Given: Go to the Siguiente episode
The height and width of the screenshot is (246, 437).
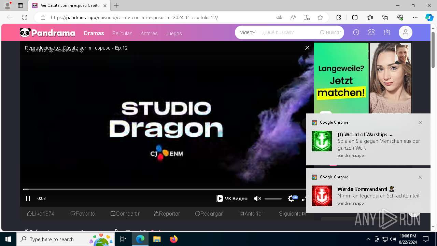Looking at the screenshot, I should [293, 214].
